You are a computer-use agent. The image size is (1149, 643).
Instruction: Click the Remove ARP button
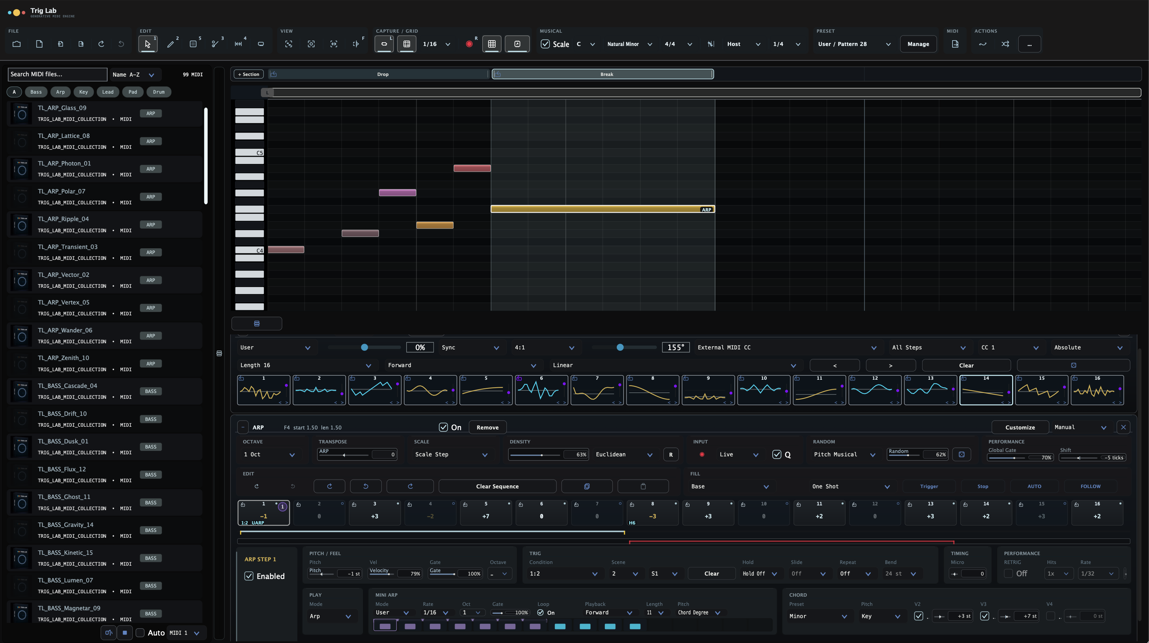488,427
